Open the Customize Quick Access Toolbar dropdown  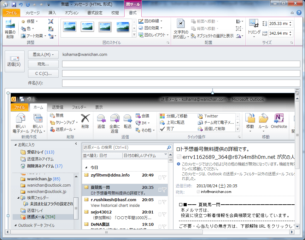(49, 5)
